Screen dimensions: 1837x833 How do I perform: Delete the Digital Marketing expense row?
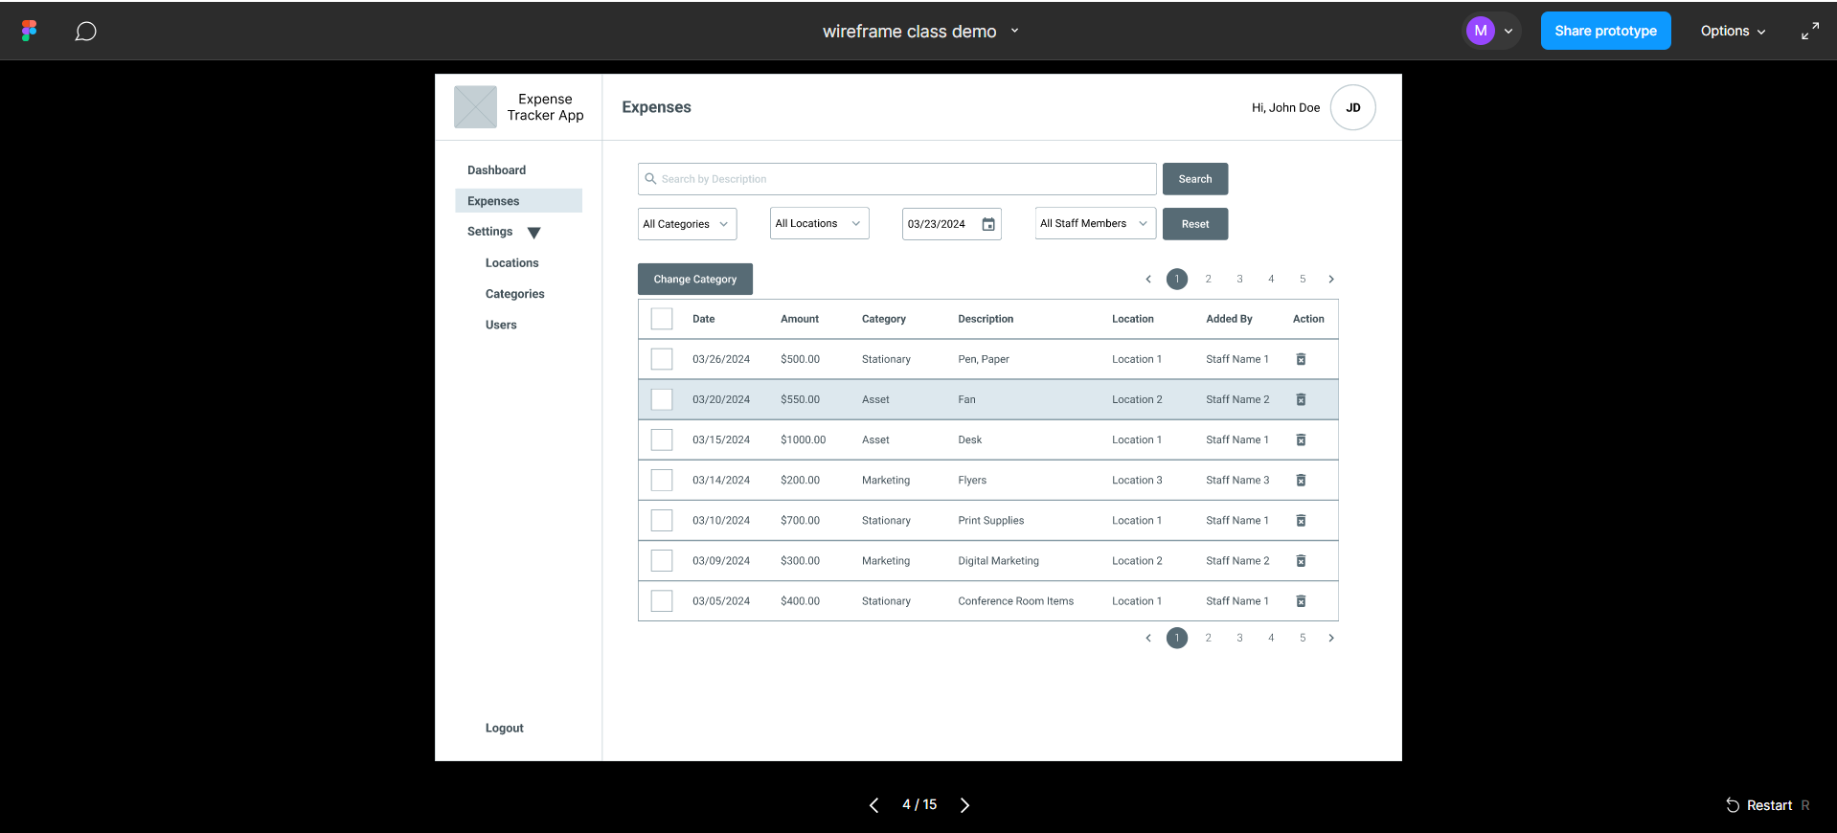pyautogui.click(x=1301, y=560)
